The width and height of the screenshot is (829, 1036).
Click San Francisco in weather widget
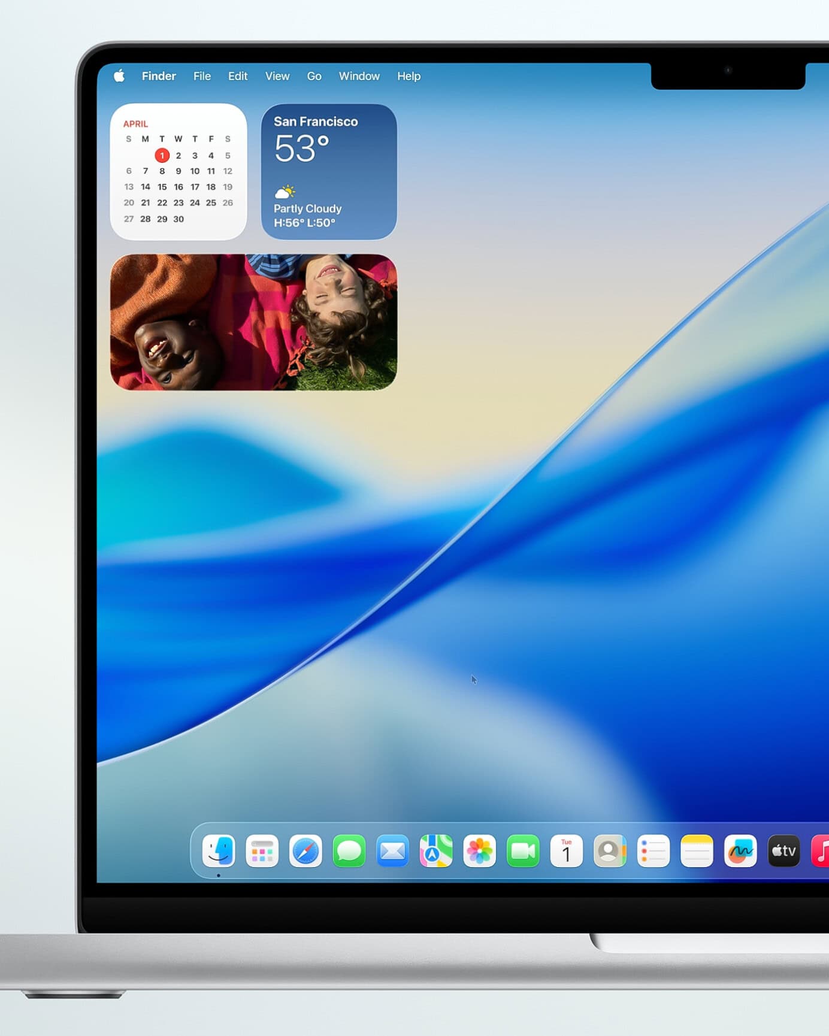coord(316,122)
